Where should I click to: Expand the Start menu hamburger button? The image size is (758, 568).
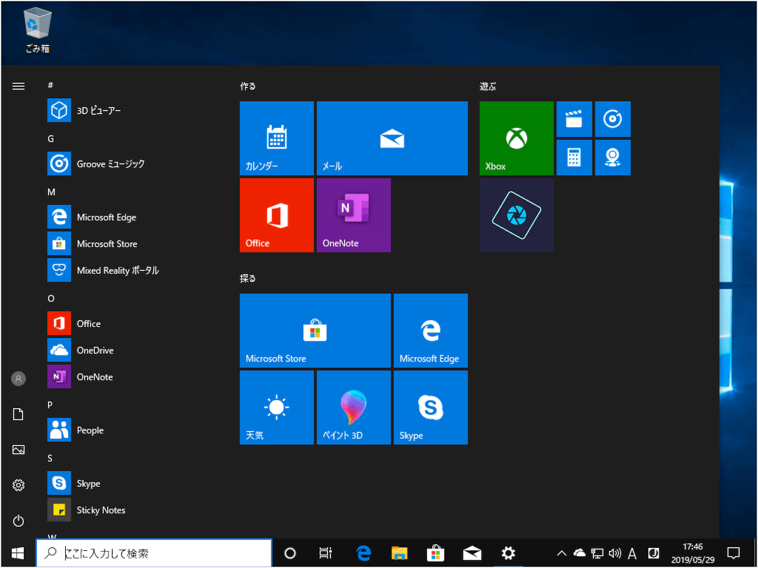pos(18,86)
